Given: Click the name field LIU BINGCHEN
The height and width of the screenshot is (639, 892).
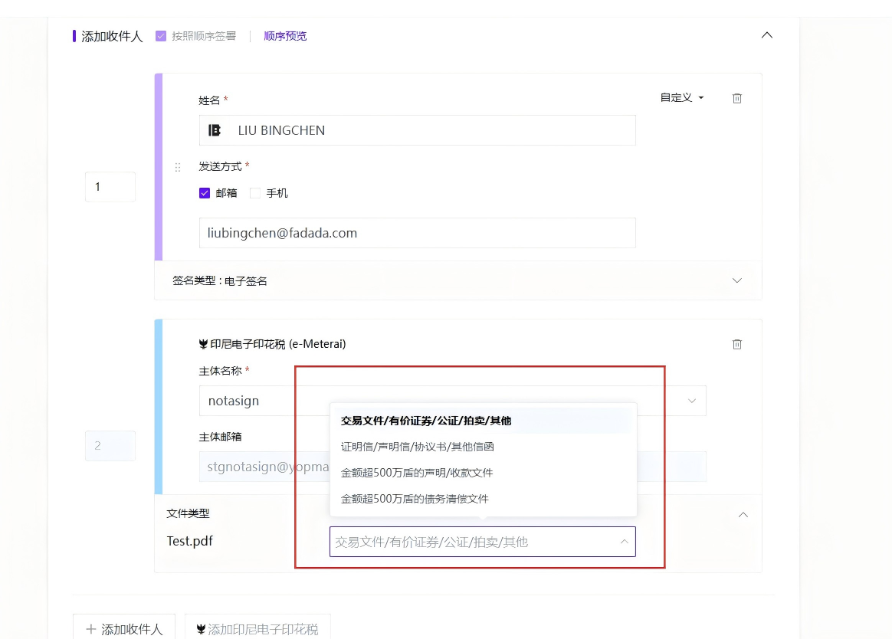Looking at the screenshot, I should pyautogui.click(x=417, y=130).
